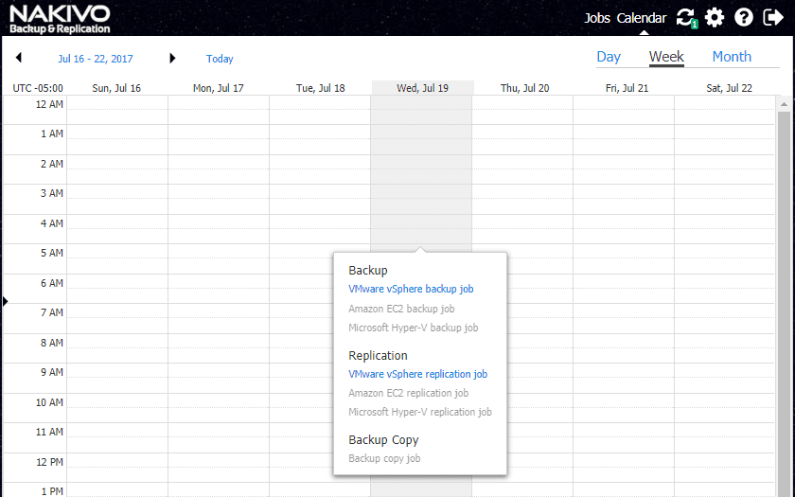Select VMware vSphere replication job
This screenshot has height=497, width=795.
417,374
